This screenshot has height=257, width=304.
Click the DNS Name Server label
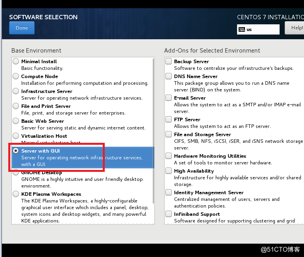196,77
